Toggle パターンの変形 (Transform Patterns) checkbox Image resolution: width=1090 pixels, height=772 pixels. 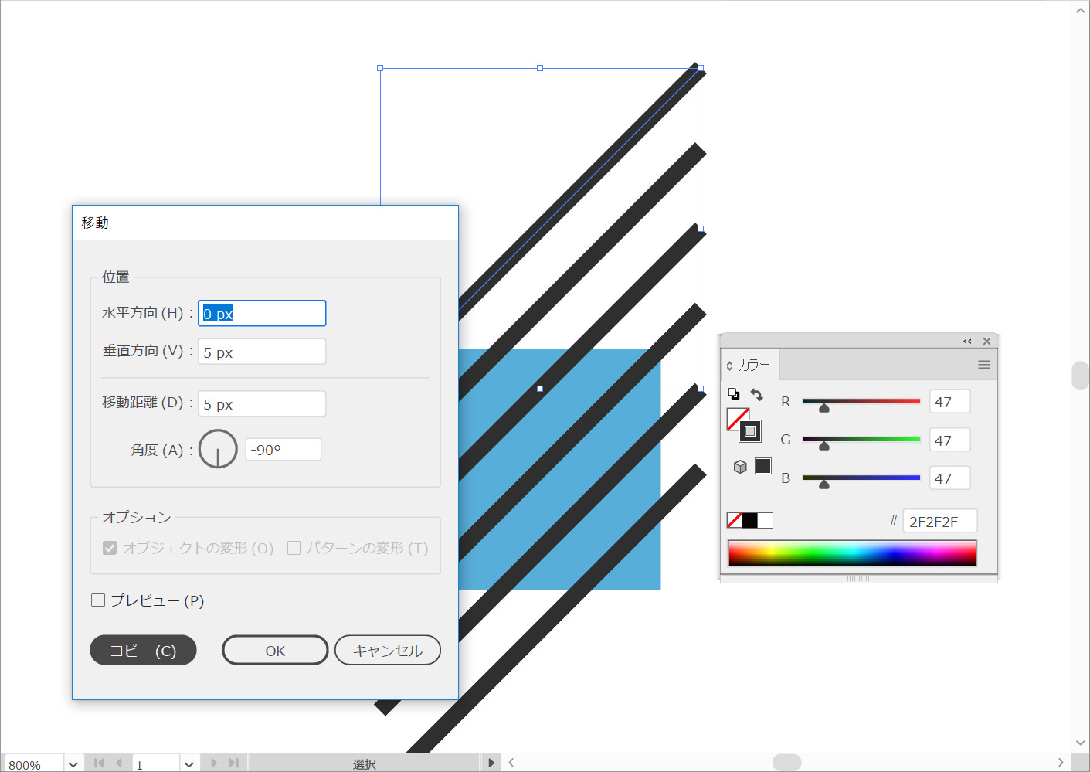(294, 548)
